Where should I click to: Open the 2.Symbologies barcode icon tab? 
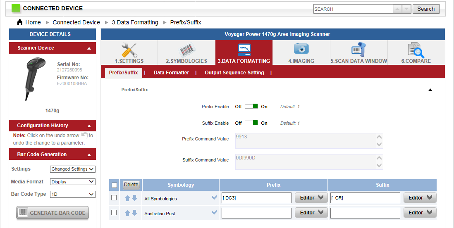click(x=186, y=52)
